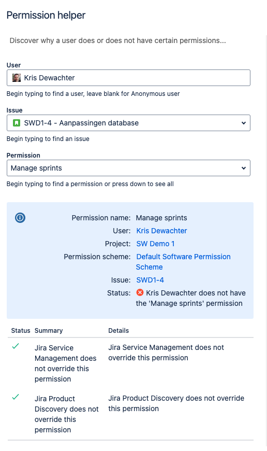This screenshot has width=267, height=451.
Task: Click the 'Status' column header
Action: 21,331
